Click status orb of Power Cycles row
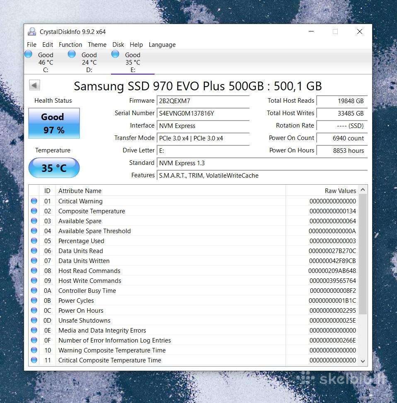The width and height of the screenshot is (397, 403). click(34, 300)
